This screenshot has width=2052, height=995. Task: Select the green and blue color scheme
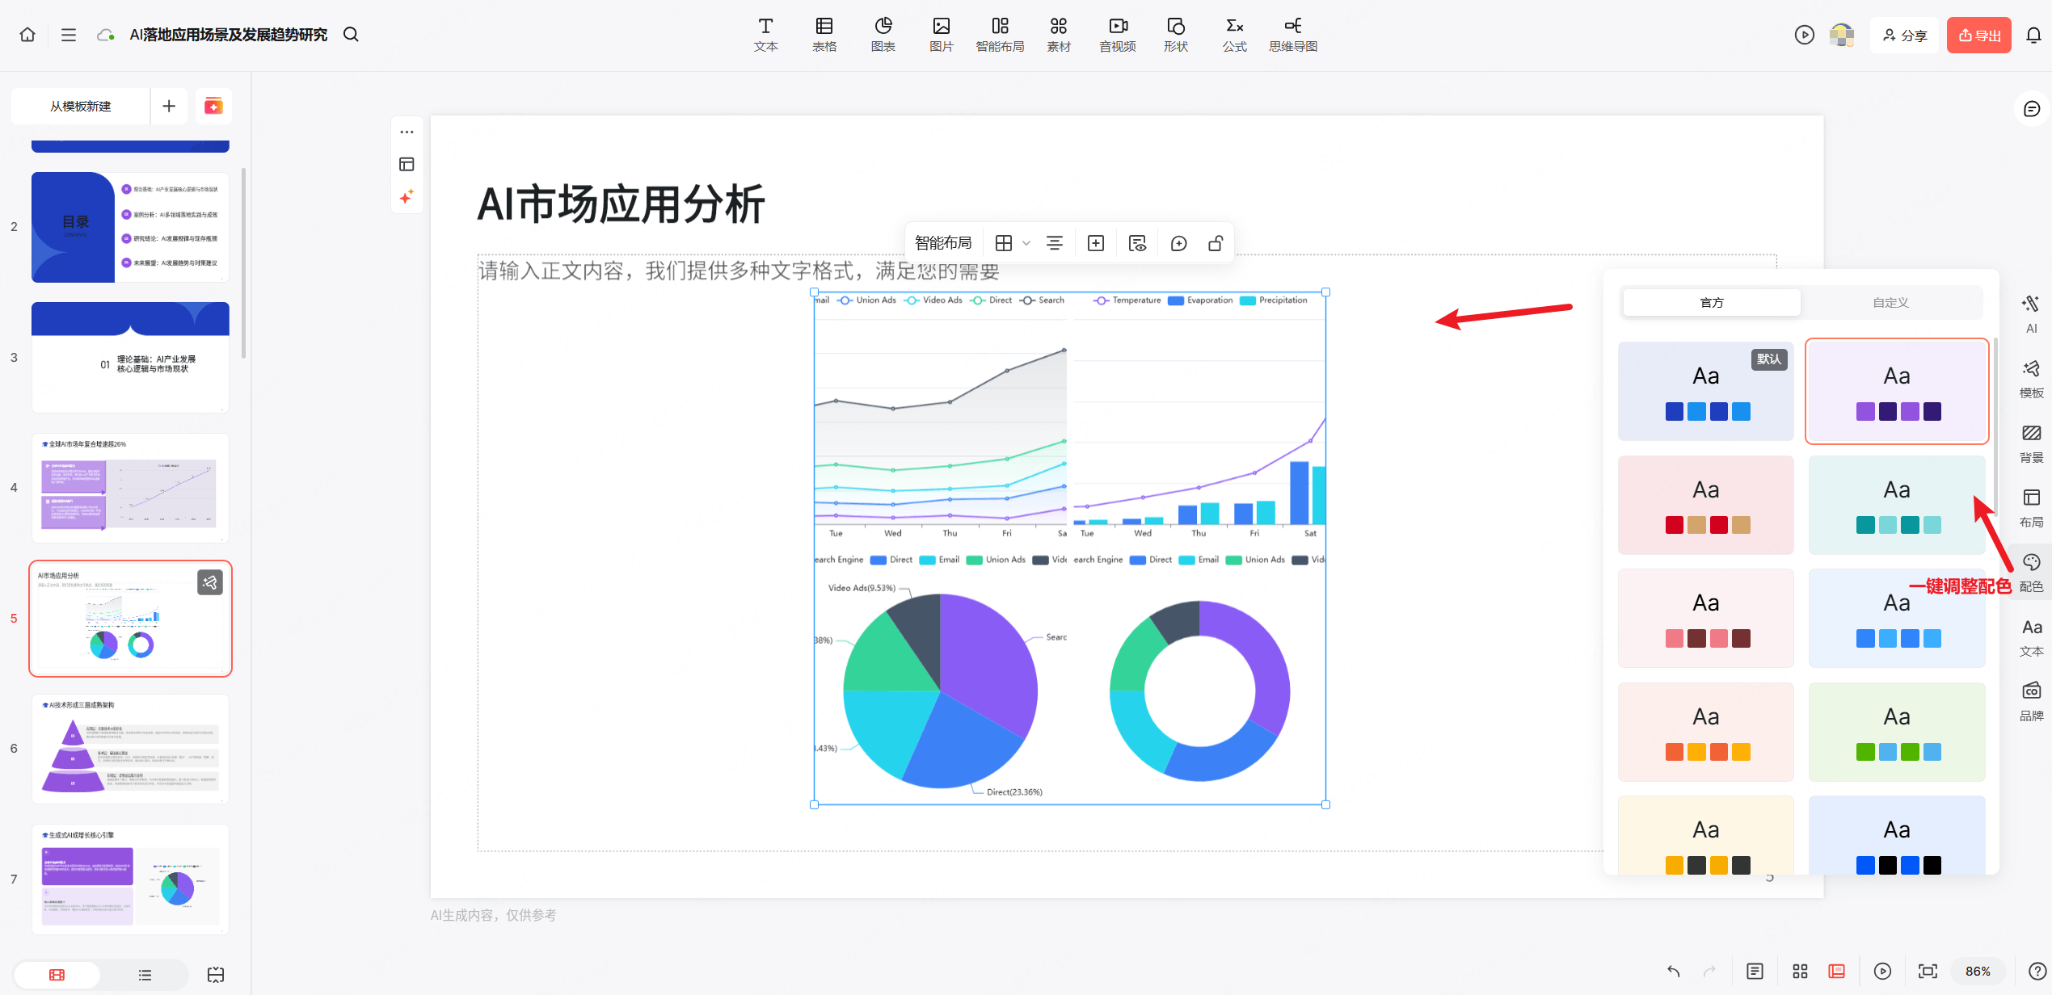click(1897, 733)
